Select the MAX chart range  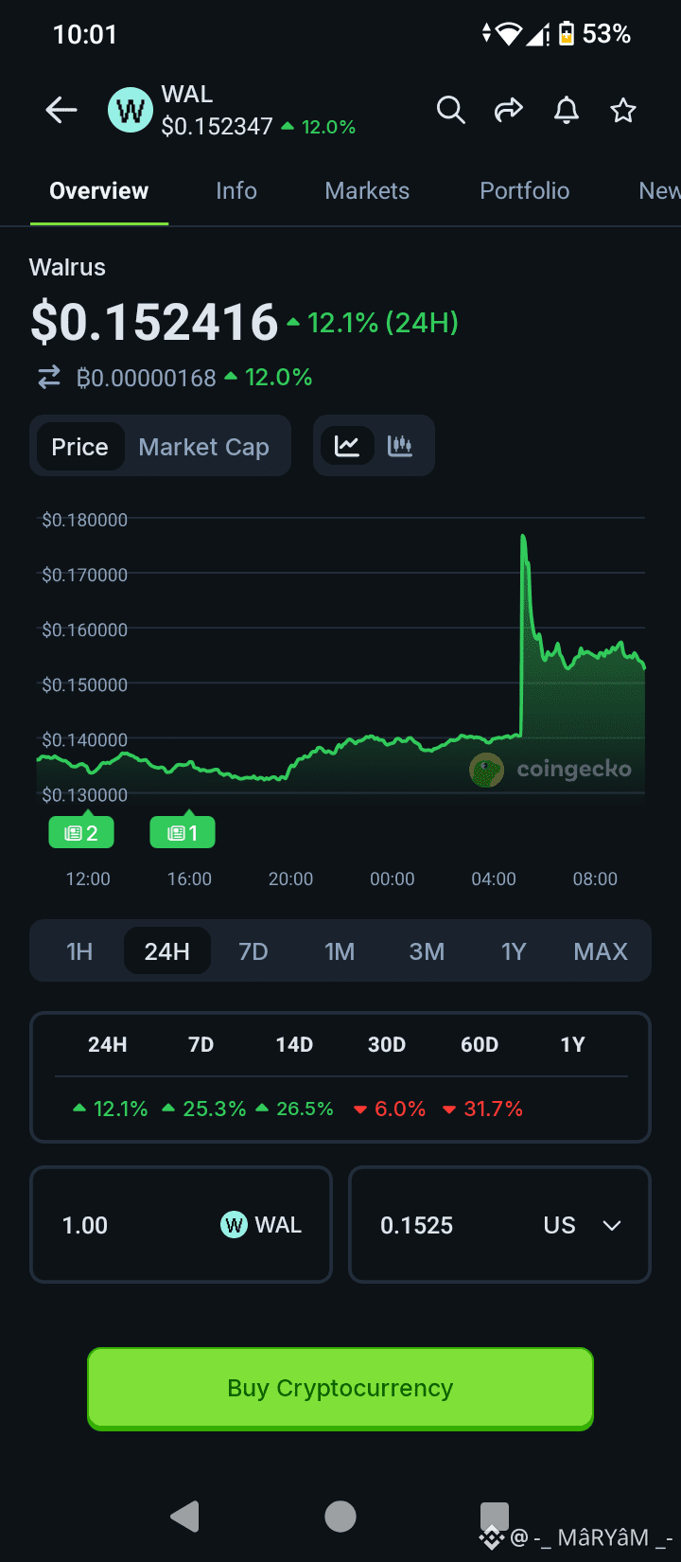point(601,951)
